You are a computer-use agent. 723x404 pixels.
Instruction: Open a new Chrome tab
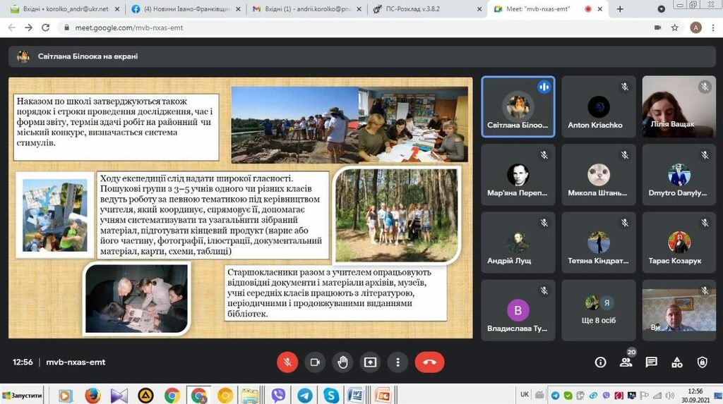[x=620, y=9]
